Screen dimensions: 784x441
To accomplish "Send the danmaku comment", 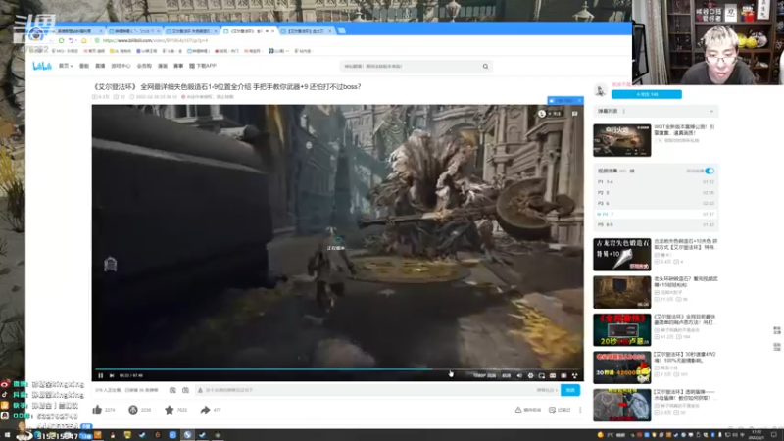I will (x=570, y=390).
